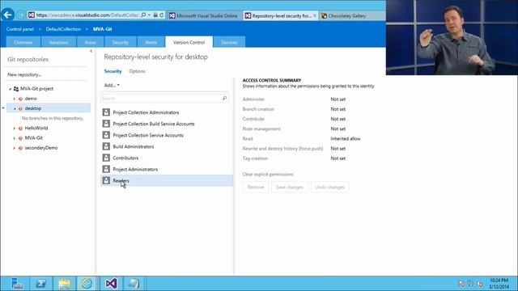The width and height of the screenshot is (518, 291).
Task: Click the search magnifier in address bar
Action: (143, 15)
